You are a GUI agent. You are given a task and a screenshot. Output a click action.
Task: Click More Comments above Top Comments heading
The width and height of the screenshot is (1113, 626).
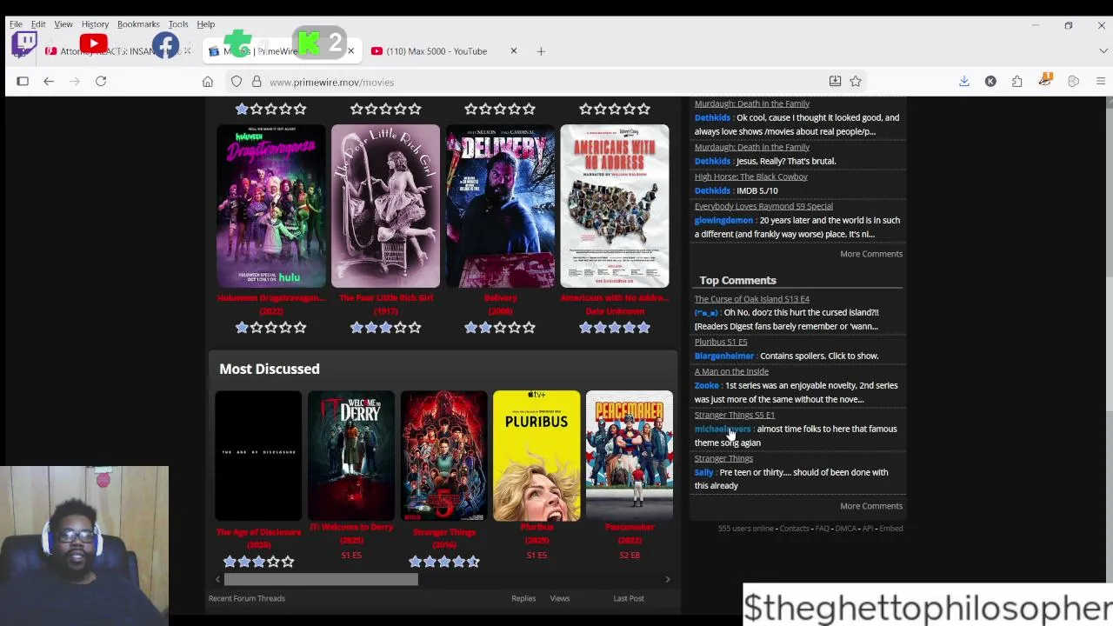[x=871, y=254]
